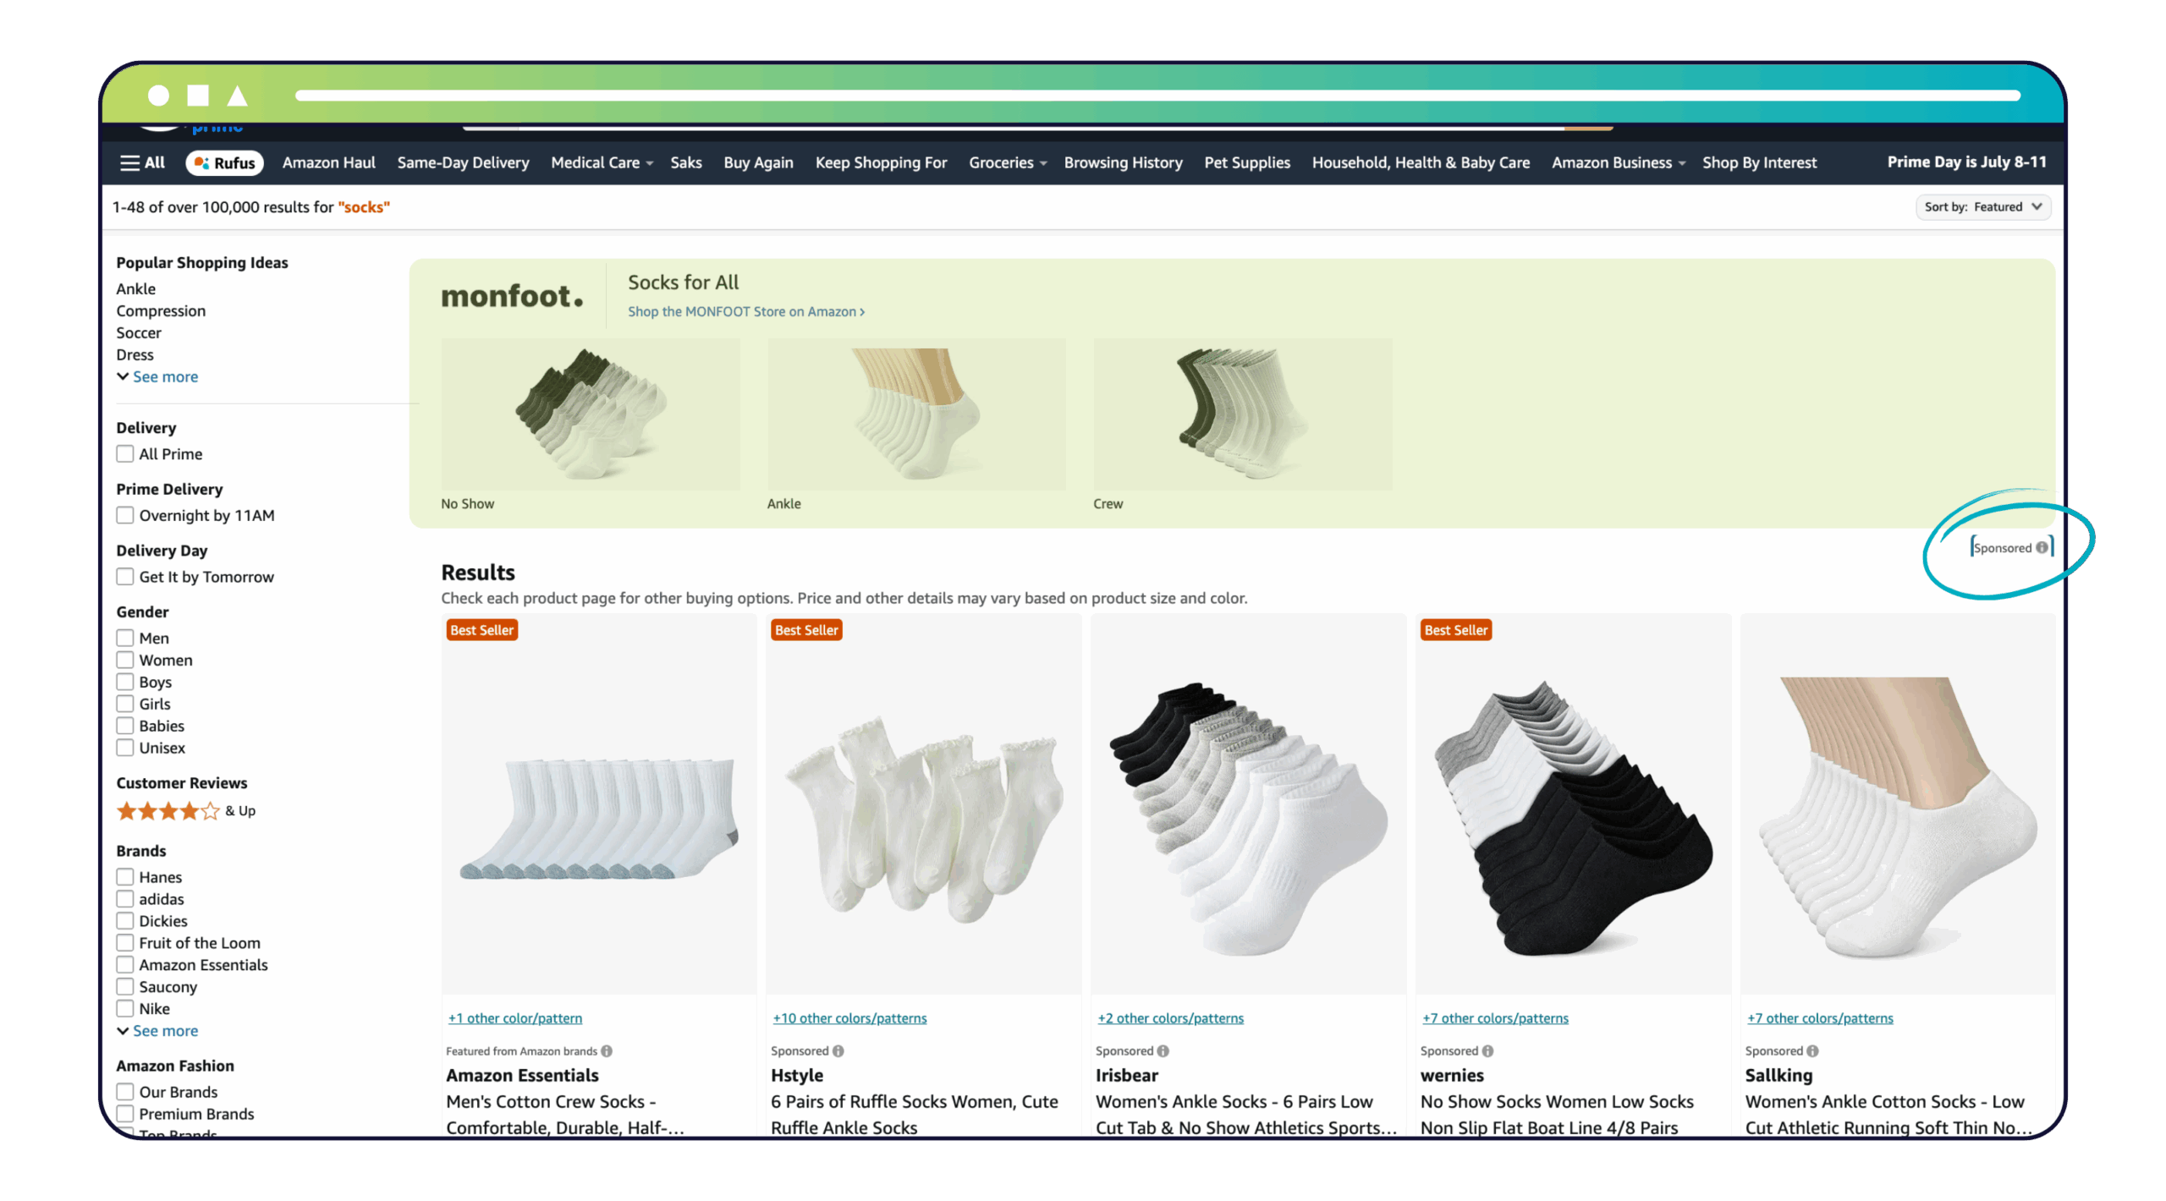Open the Groceries navigation dropdown
The height and width of the screenshot is (1201, 2166).
1006,162
